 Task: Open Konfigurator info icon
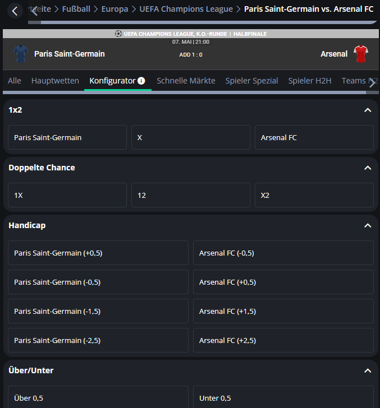coord(141,81)
